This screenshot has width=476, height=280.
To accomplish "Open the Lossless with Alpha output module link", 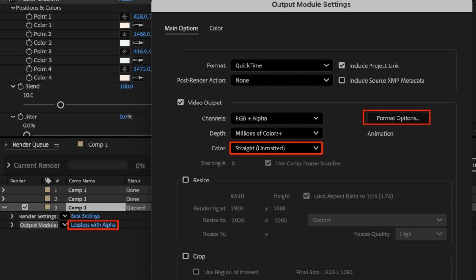I will coord(93,225).
